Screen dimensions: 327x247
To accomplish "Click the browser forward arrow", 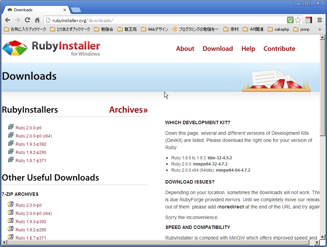I will (17, 20).
